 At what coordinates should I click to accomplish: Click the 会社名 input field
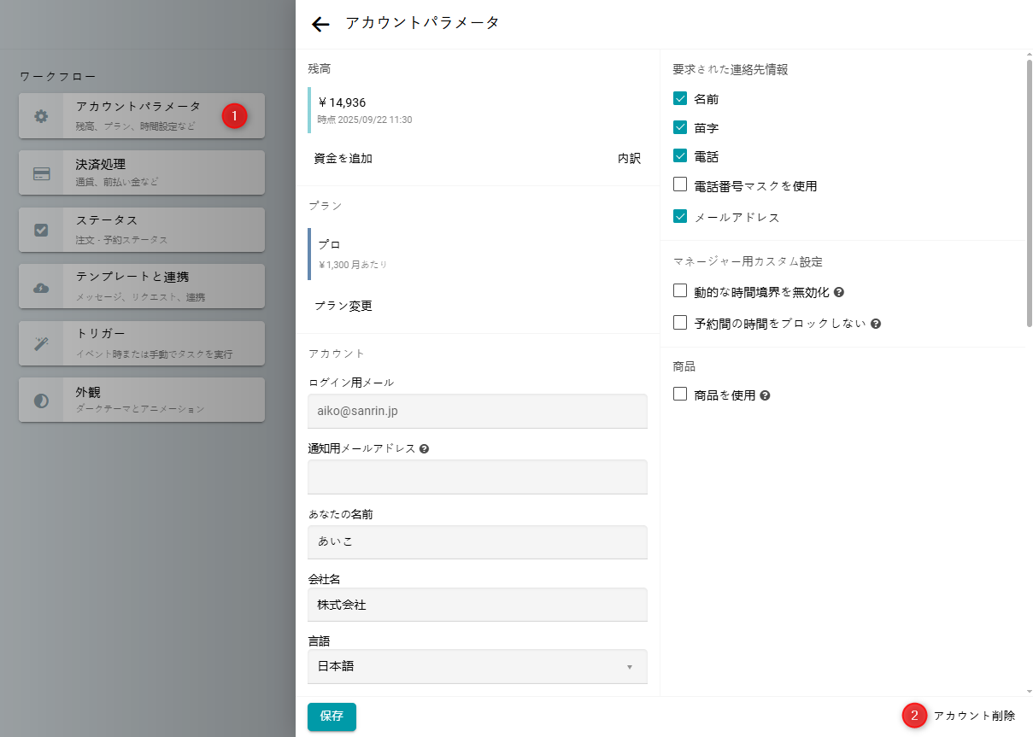coord(477,605)
